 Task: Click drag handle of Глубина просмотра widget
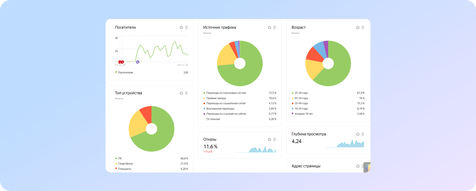[x=363, y=134]
